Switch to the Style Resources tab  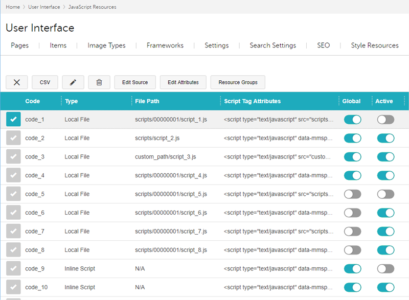click(375, 45)
